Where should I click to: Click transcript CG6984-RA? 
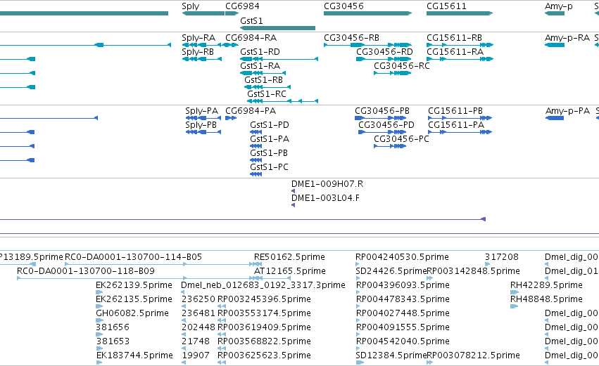[x=251, y=38]
